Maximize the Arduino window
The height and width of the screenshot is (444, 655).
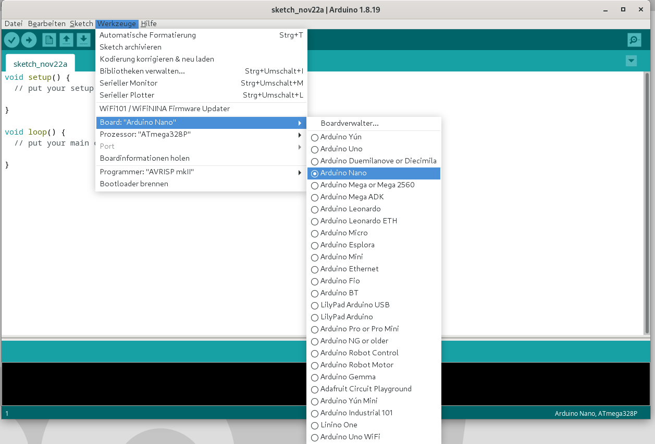tap(623, 9)
